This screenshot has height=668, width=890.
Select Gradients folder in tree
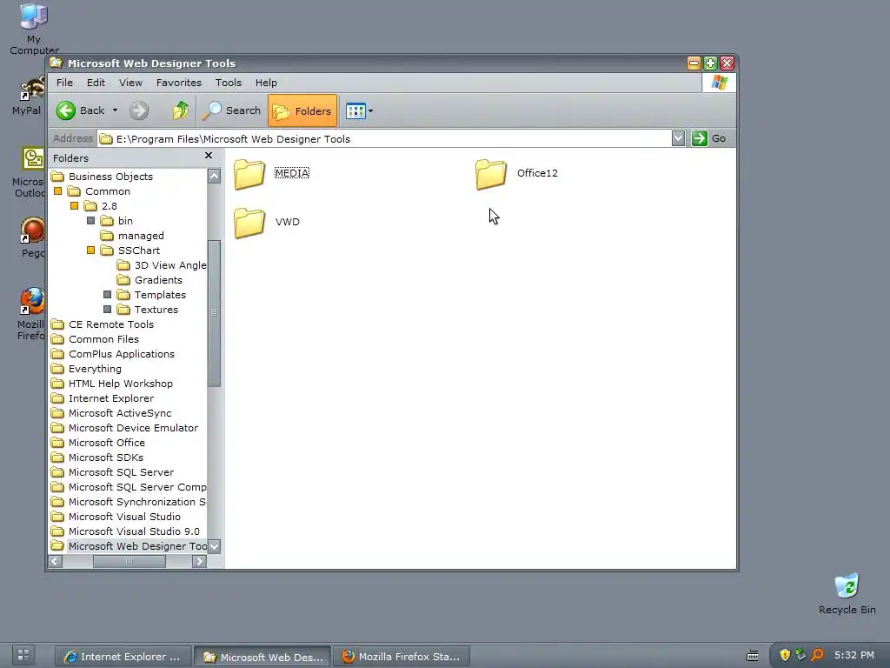click(149, 280)
